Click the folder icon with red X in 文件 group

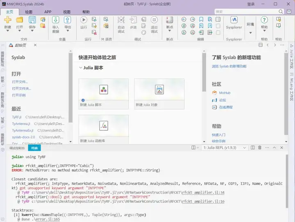(x=43, y=26)
